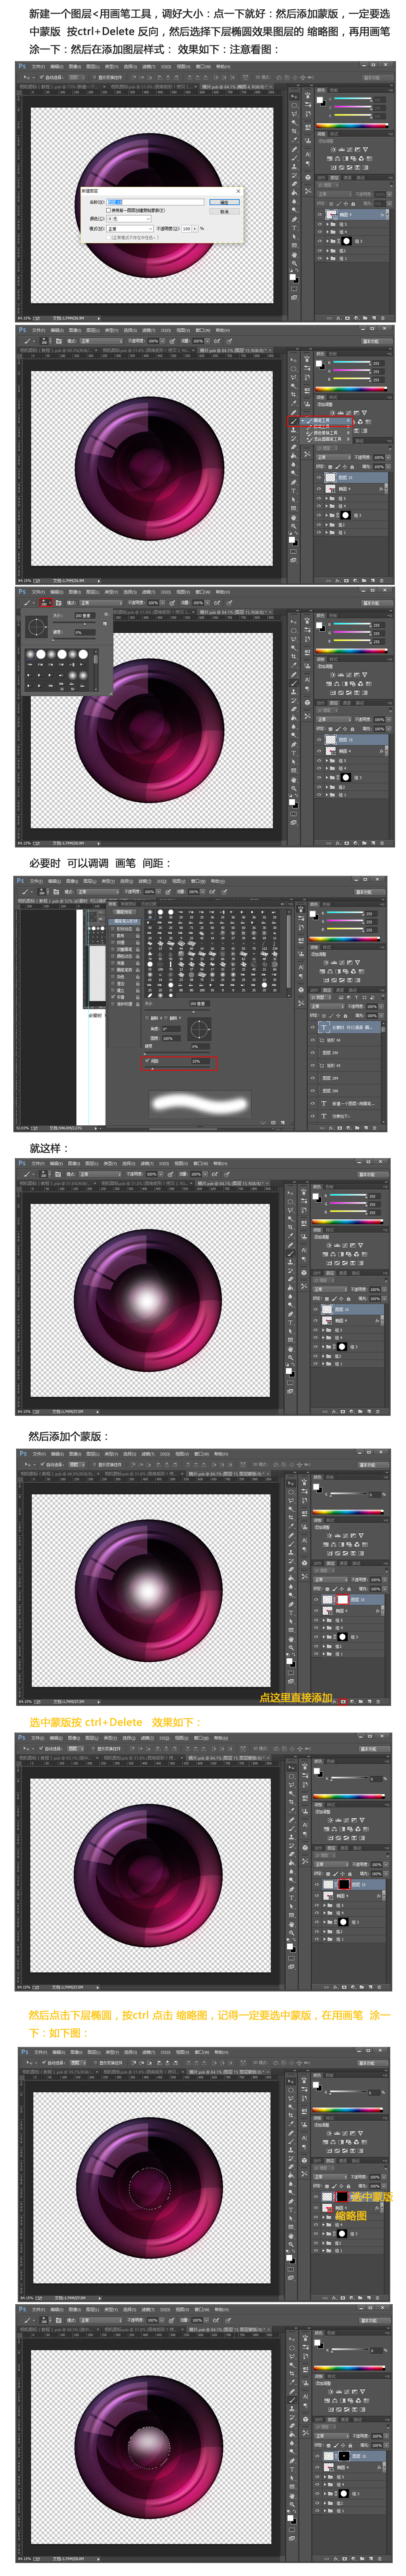406x2576 pixels.
Task: Select the Eraser tool in fifth screenshot's toolbar
Action: coord(290,1279)
